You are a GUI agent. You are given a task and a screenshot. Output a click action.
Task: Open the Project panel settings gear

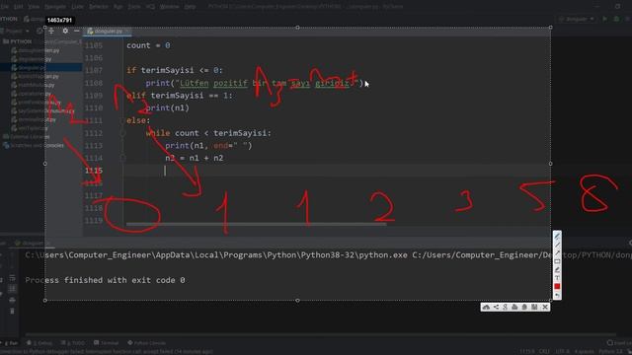(65, 31)
